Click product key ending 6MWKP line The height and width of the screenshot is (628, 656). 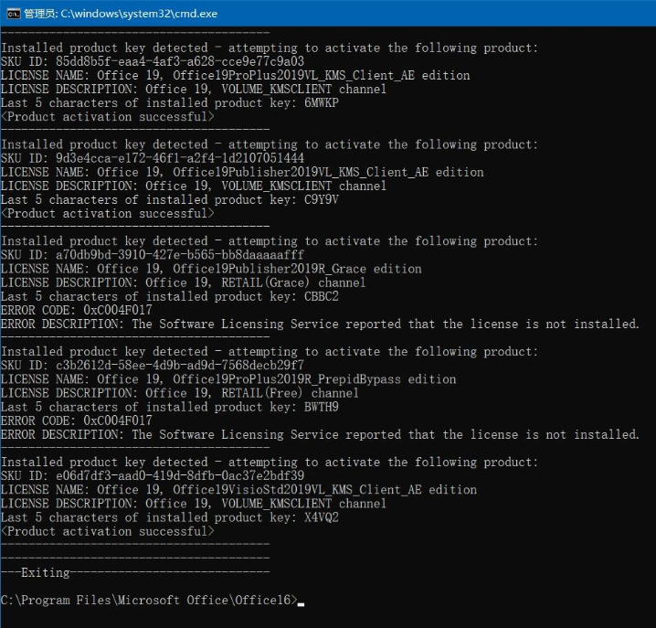(170, 103)
